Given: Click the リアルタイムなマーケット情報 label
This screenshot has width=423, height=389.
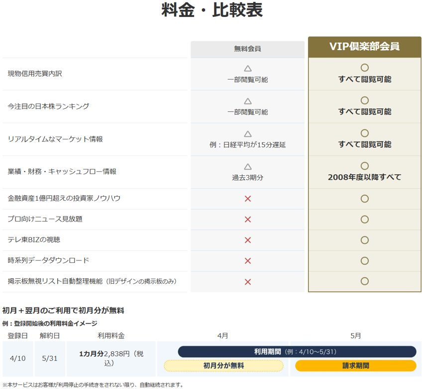Looking at the screenshot, I should tap(55, 139).
